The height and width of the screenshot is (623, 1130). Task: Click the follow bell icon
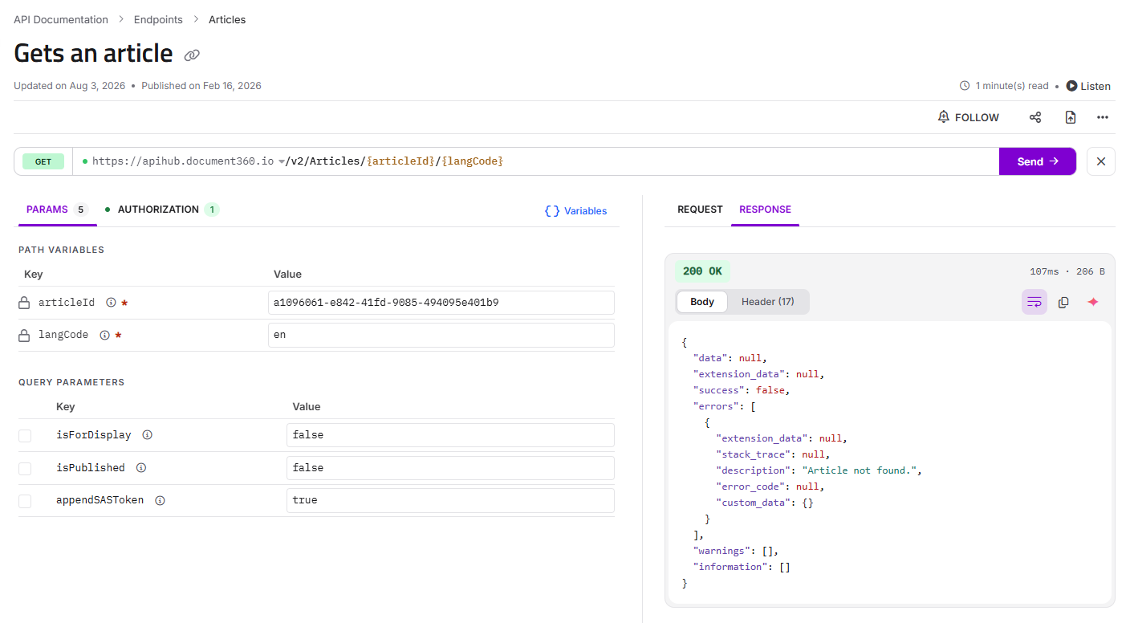tap(944, 117)
